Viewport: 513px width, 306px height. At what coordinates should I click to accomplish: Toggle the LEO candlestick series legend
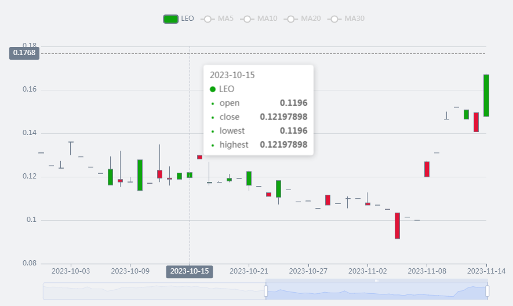179,19
